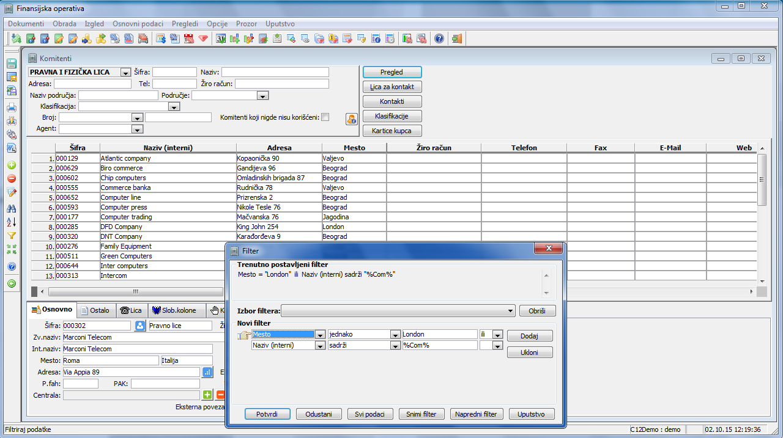Click the printer icon in left sidebar

pyautogui.click(x=11, y=108)
